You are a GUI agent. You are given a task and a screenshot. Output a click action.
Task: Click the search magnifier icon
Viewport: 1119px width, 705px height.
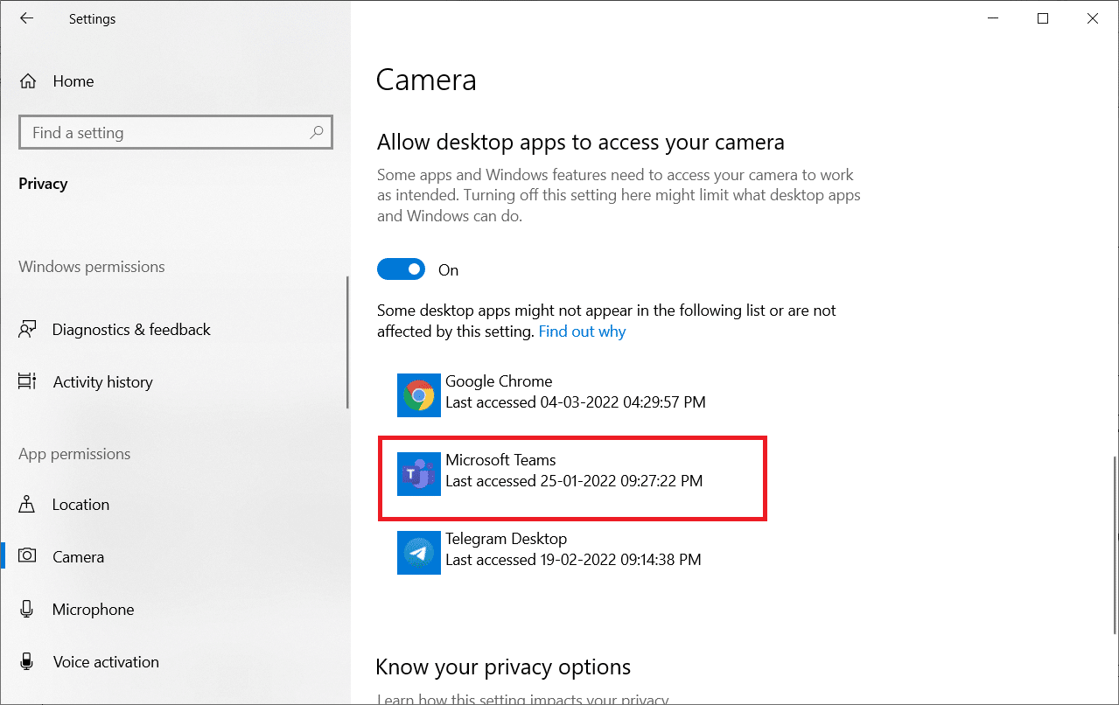coord(317,133)
